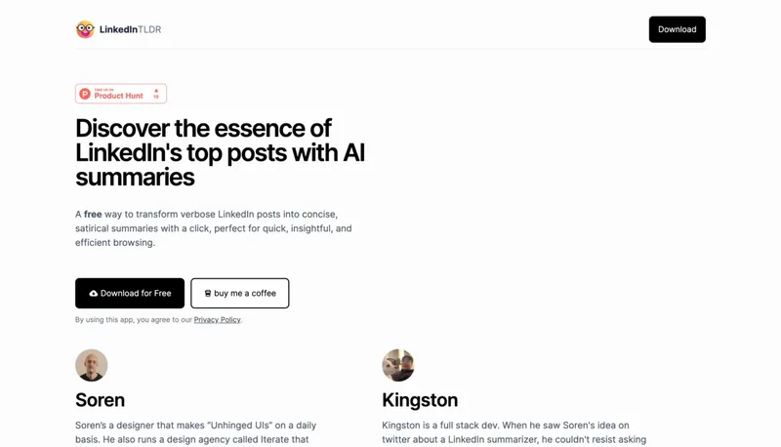Click the LinkedInTLDR mascot logo icon
The height and width of the screenshot is (447, 781).
pos(85,29)
